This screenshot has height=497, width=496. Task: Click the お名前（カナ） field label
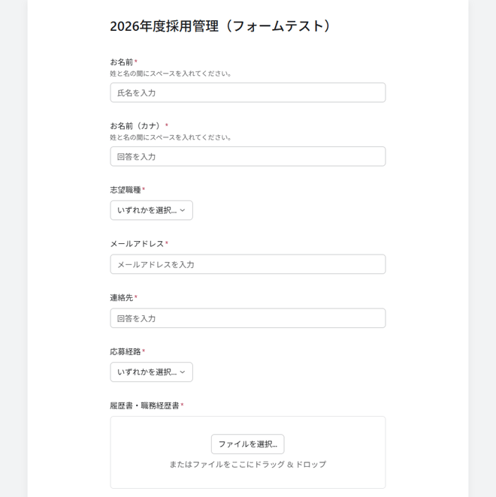pyautogui.click(x=137, y=125)
